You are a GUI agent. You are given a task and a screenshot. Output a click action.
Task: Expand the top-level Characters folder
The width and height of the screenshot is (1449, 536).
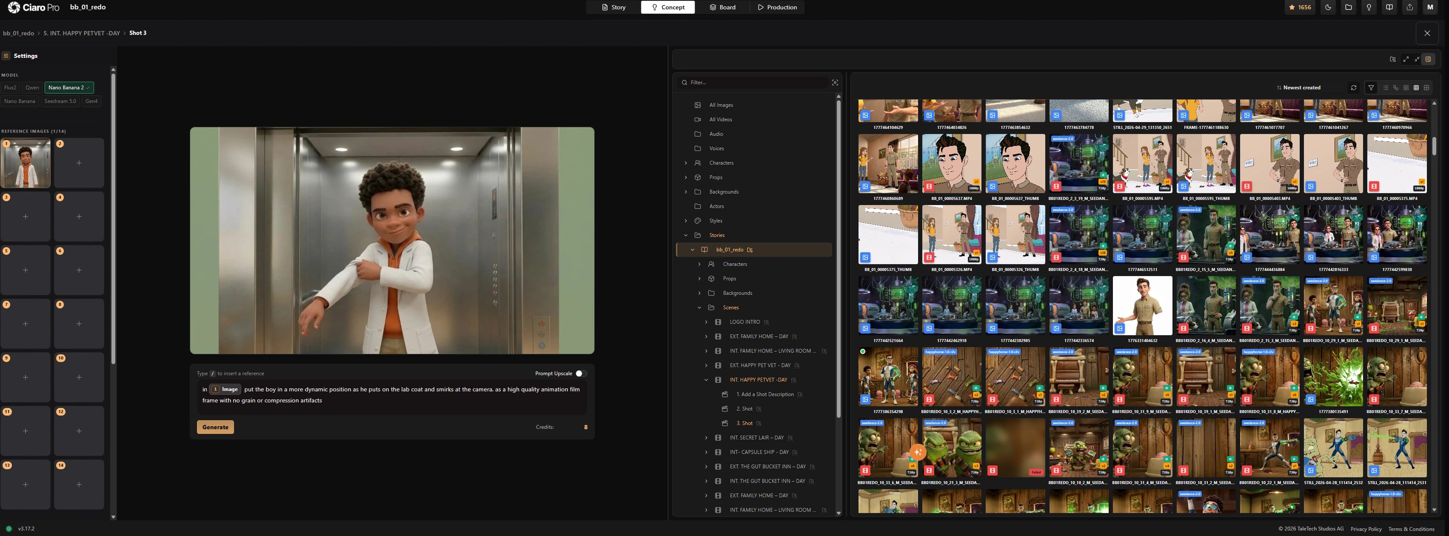pyautogui.click(x=685, y=163)
